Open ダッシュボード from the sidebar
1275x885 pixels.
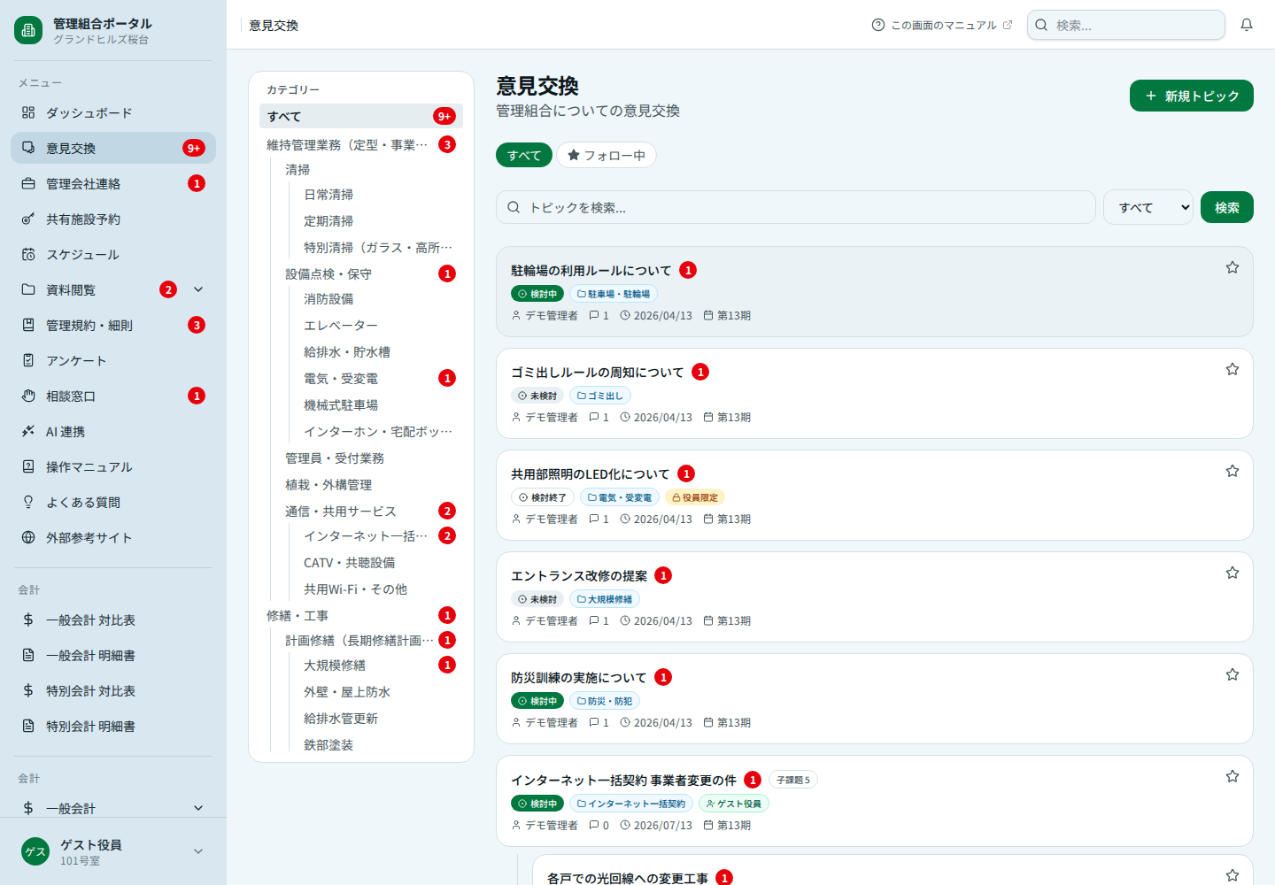pyautogui.click(x=113, y=112)
